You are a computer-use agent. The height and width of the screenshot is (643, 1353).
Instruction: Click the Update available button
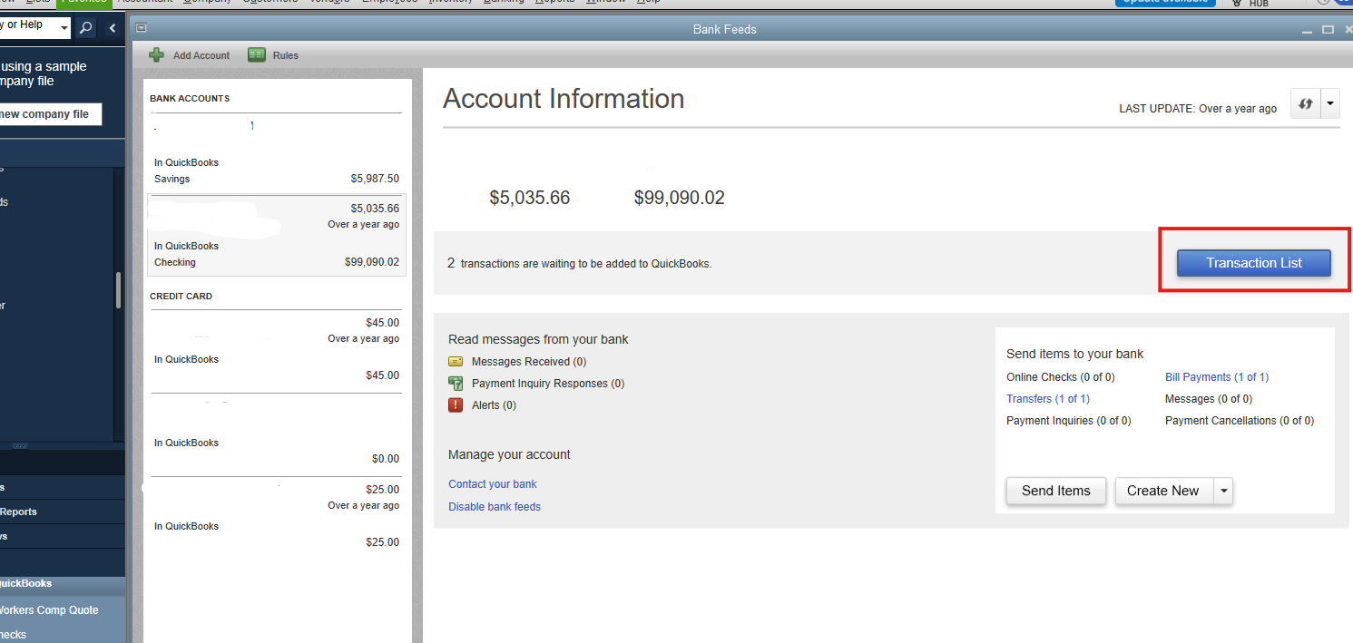(1165, 2)
